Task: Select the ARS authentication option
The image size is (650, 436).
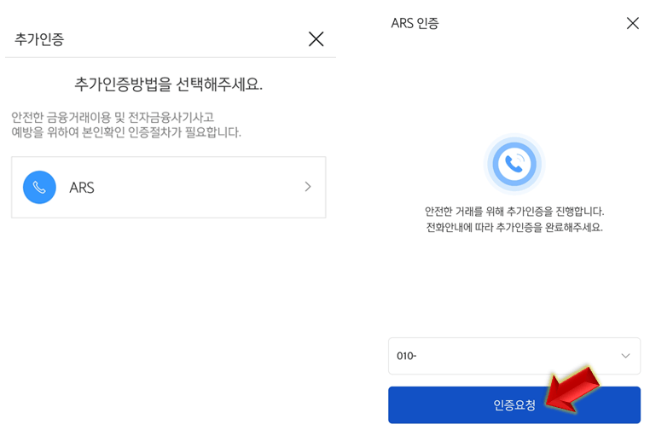Action: click(169, 188)
